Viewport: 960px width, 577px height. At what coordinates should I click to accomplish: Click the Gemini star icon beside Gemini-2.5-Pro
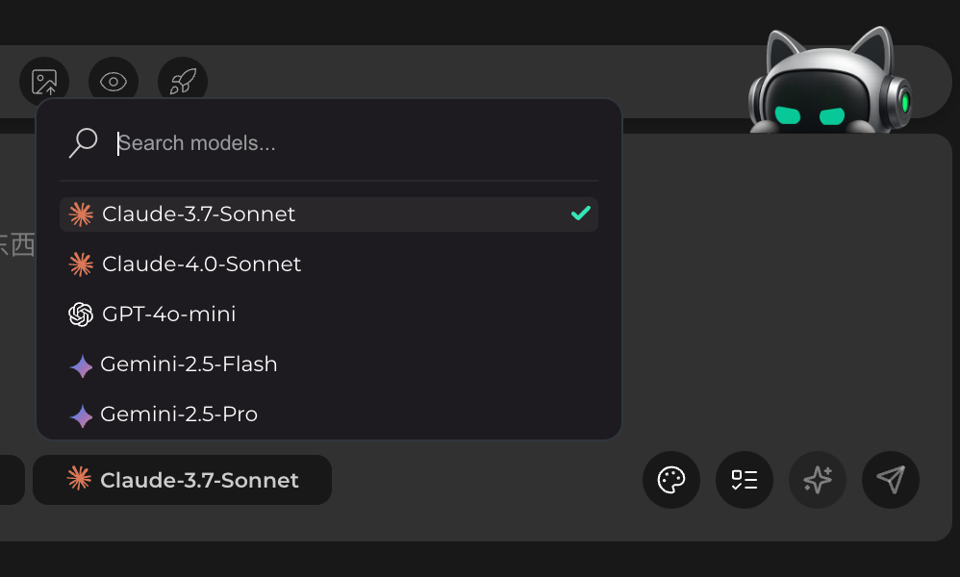point(82,415)
